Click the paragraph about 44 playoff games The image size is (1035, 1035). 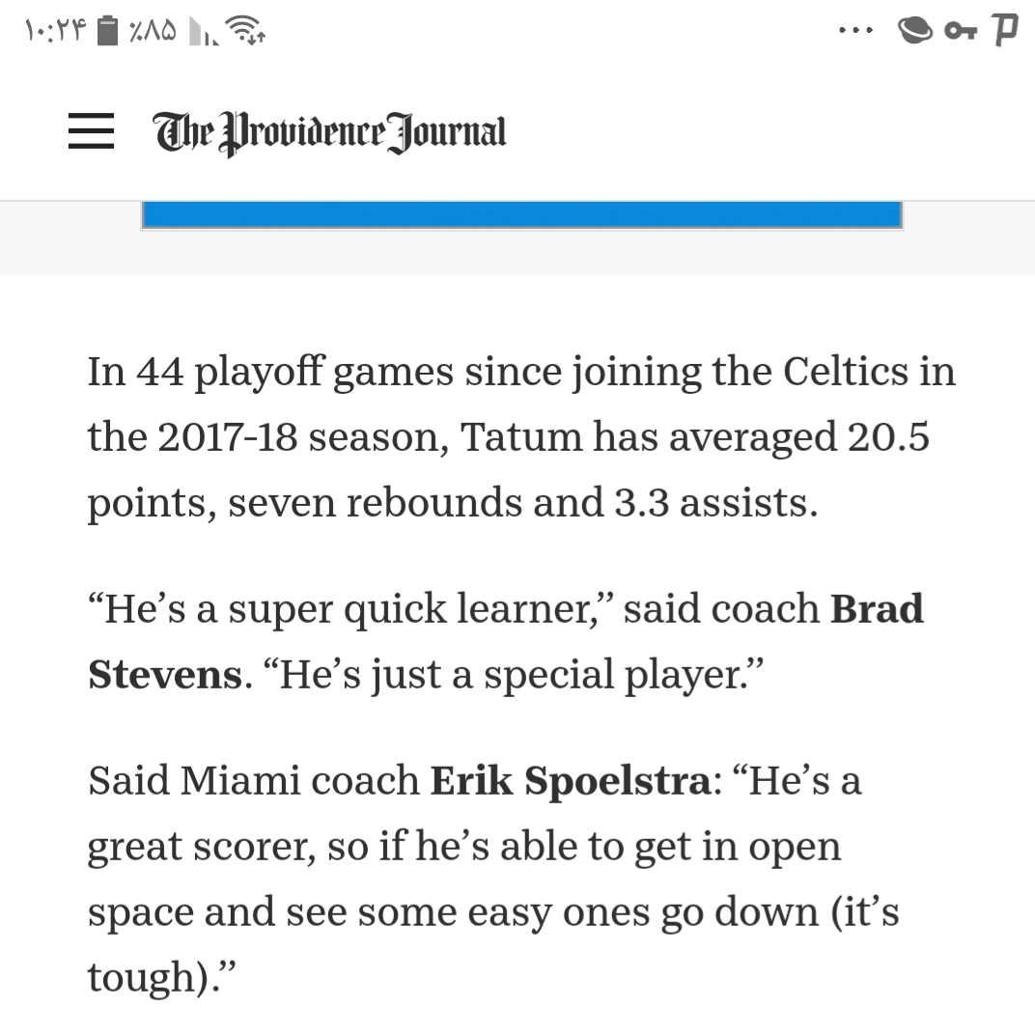521,437
